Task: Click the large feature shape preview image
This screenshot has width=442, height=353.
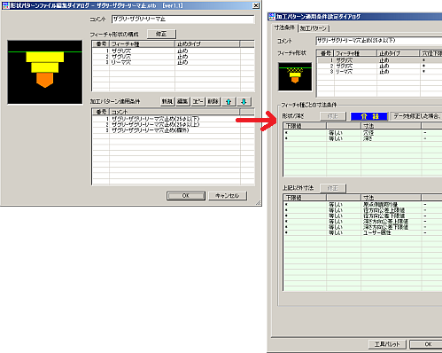Action: click(45, 72)
